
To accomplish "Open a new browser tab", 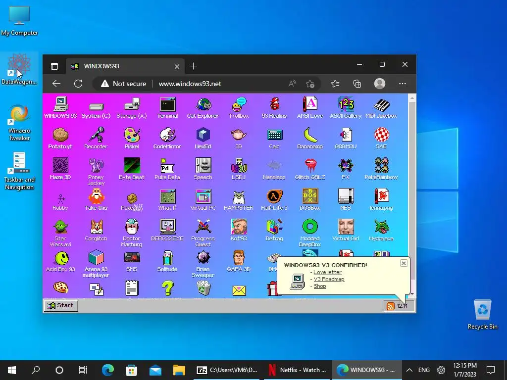I will 194,66.
